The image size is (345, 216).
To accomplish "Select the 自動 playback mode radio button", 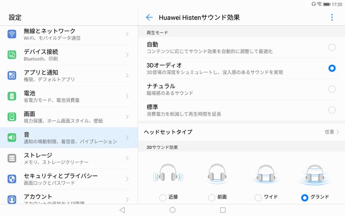I will pos(332,48).
